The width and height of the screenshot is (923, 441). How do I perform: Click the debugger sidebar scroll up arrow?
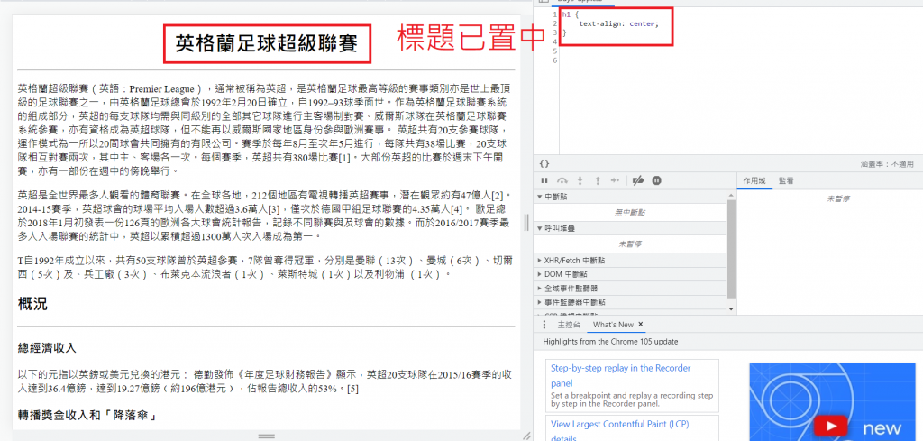[731, 195]
